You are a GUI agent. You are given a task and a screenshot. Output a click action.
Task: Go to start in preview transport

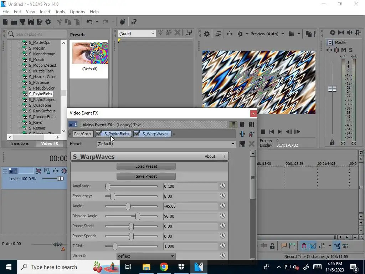click(x=271, y=132)
